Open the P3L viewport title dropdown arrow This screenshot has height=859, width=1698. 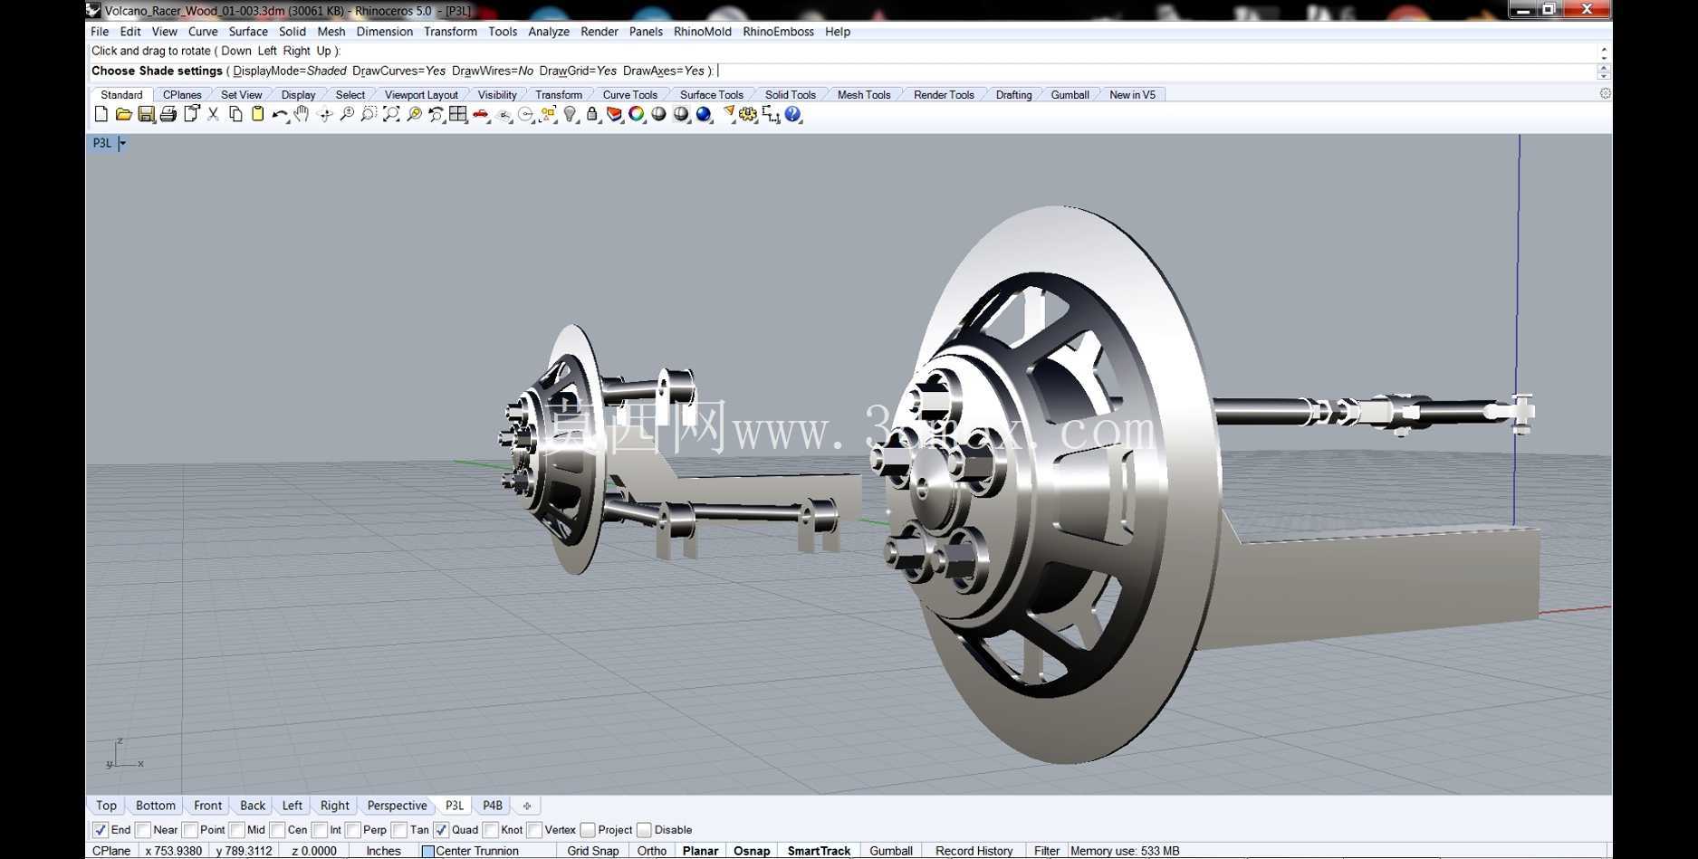click(122, 143)
